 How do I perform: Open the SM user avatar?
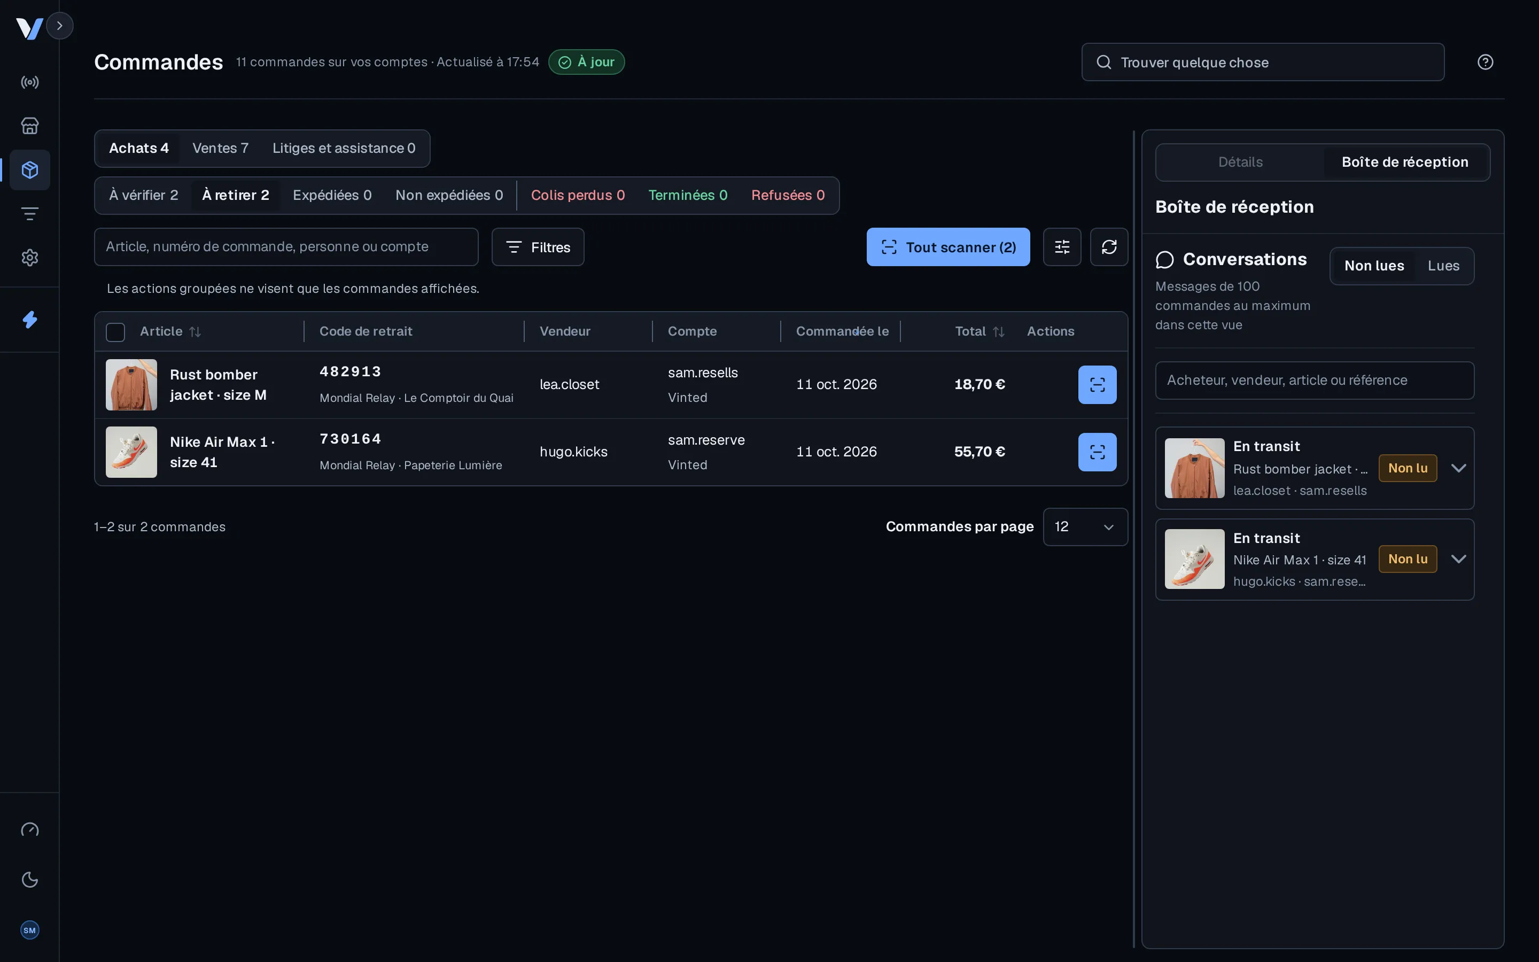coord(30,930)
